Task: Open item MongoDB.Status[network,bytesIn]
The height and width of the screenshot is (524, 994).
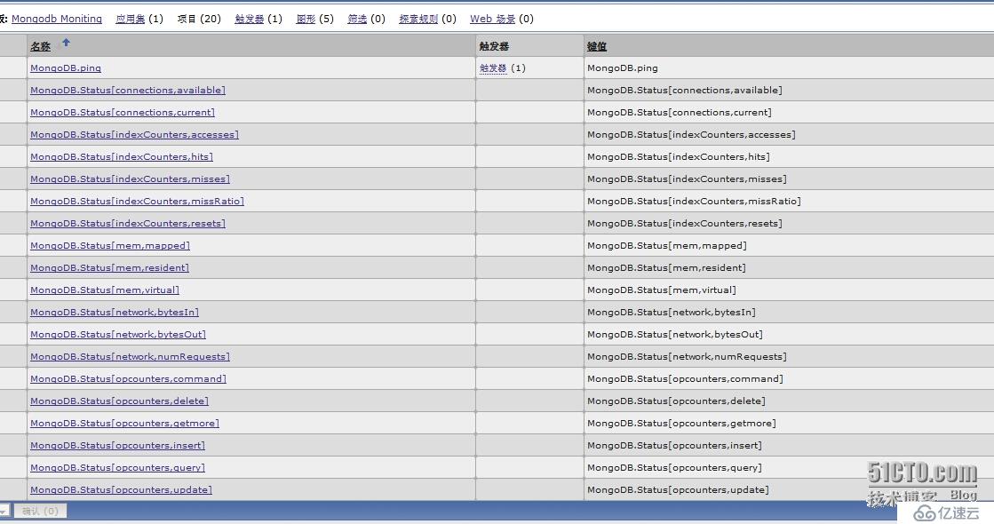Action: [114, 312]
